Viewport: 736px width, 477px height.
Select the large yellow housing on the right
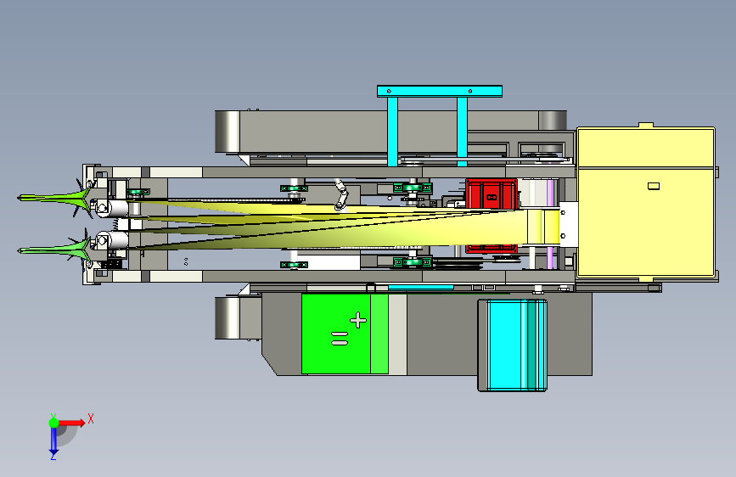[646, 202]
